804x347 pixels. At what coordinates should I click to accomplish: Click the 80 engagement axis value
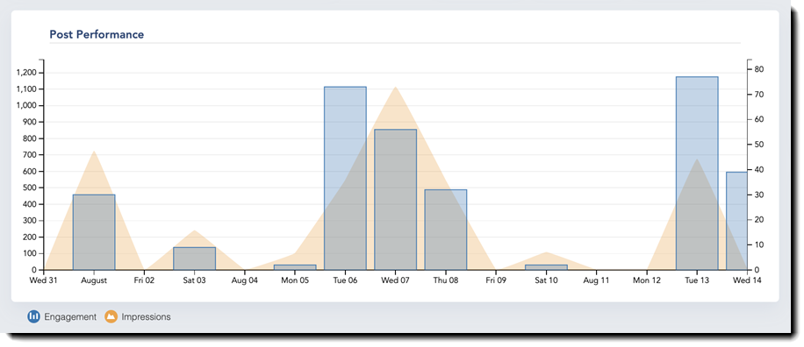tap(759, 69)
